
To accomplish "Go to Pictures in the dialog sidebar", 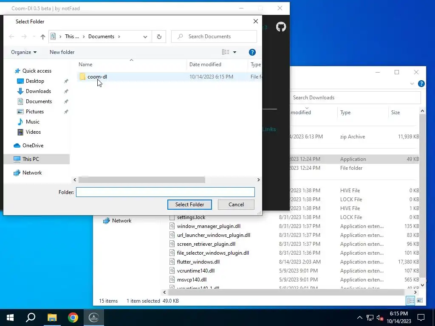I will click(35, 112).
